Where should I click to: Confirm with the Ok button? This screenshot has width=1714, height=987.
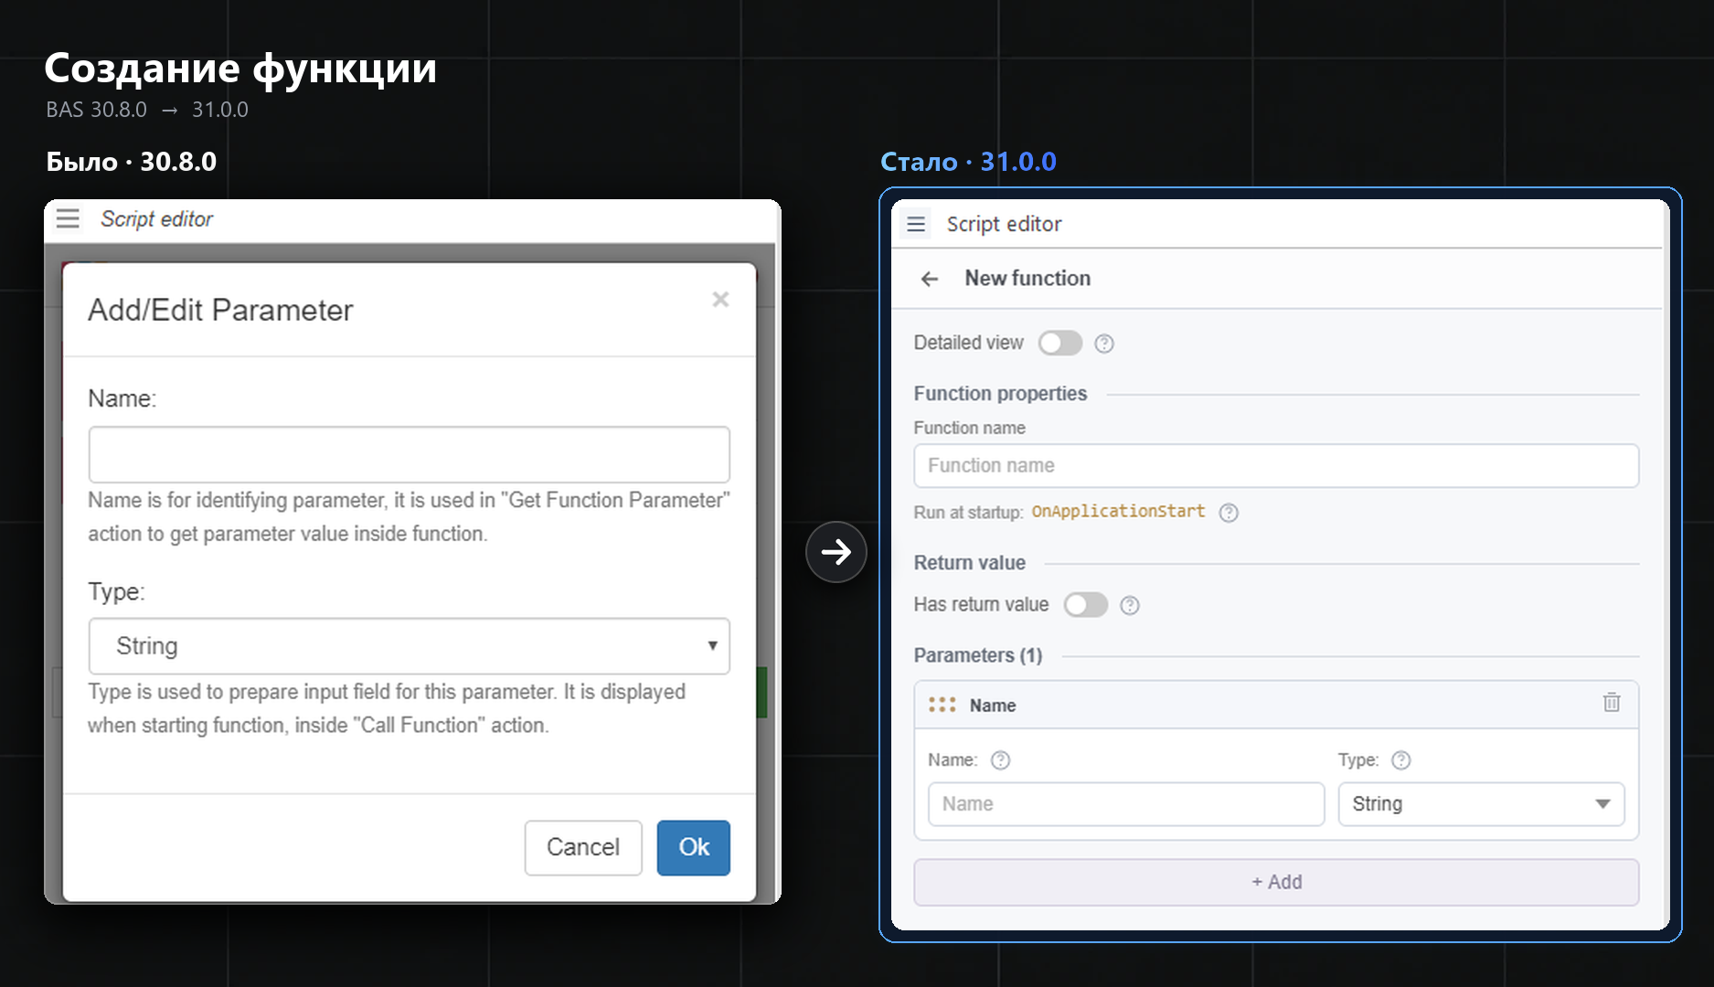693,847
